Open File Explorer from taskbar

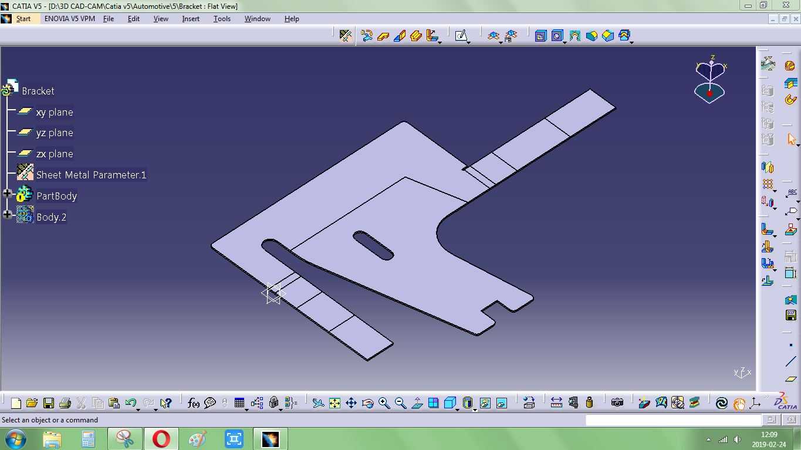click(52, 439)
